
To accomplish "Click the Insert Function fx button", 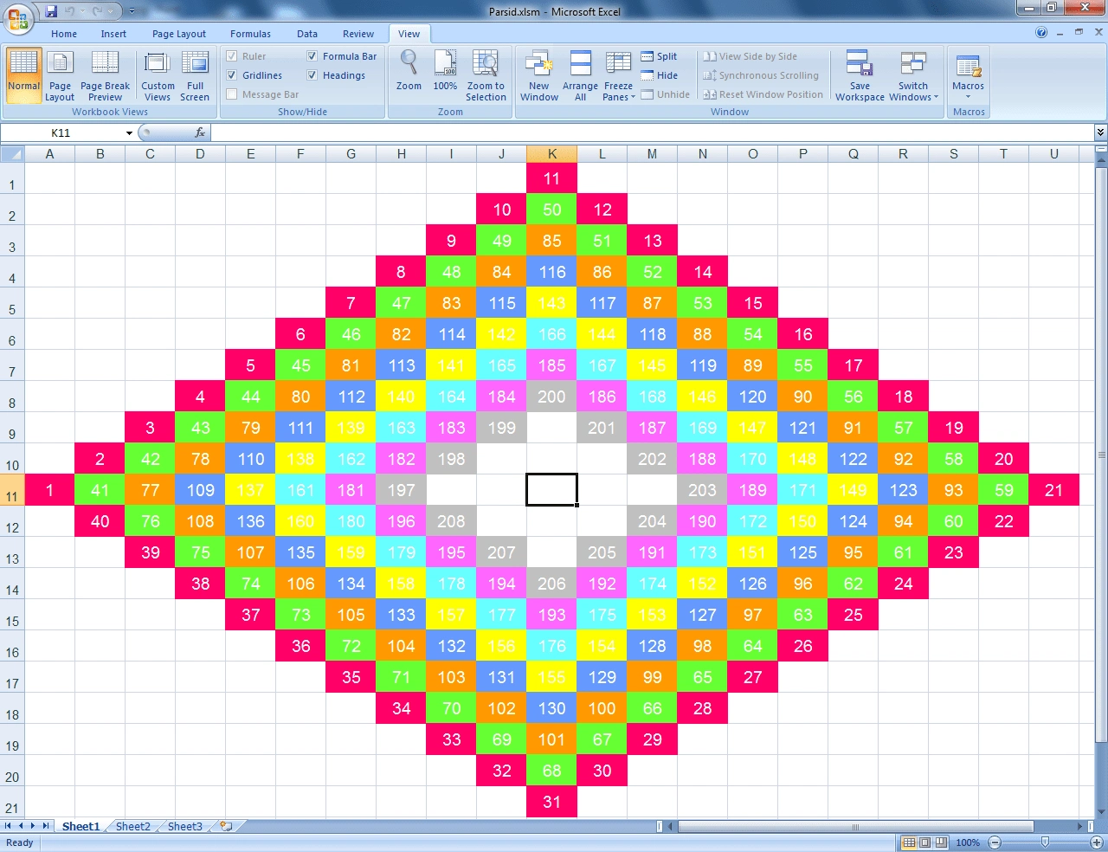I will pos(200,132).
